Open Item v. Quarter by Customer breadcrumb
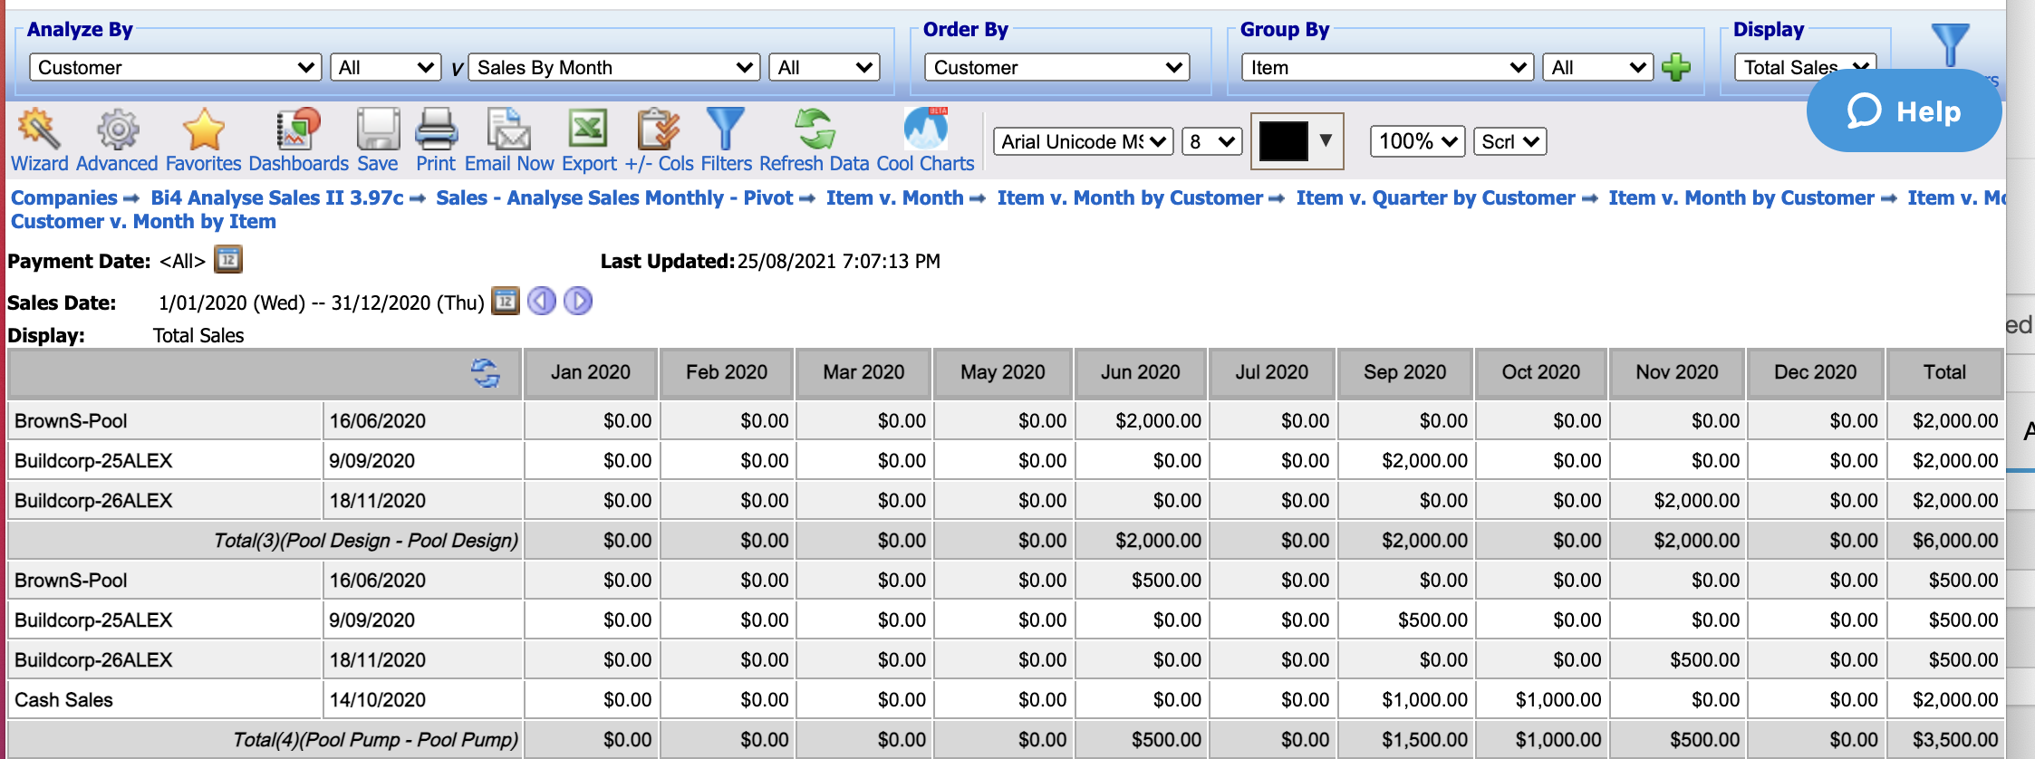 tap(1436, 197)
